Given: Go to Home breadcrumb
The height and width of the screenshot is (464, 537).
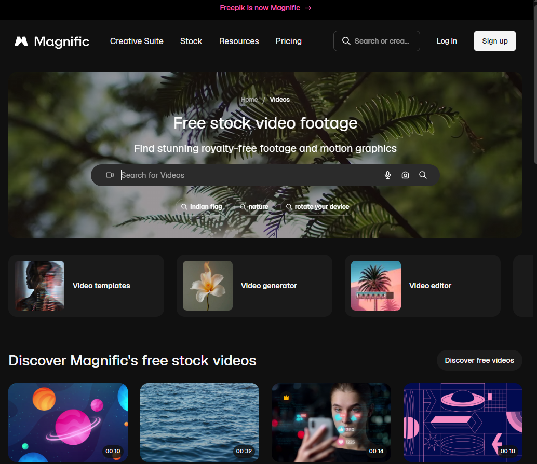Looking at the screenshot, I should (x=249, y=99).
